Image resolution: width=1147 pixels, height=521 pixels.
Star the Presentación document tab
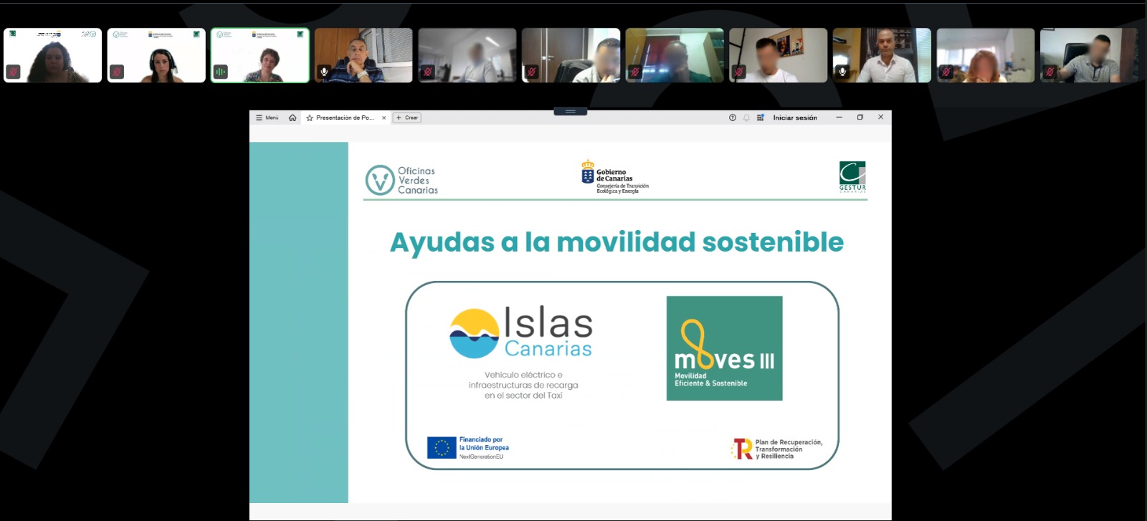click(x=310, y=118)
